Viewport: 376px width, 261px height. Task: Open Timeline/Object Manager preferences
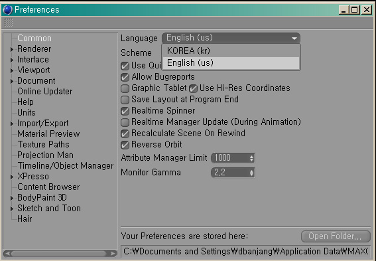pyautogui.click(x=66, y=165)
